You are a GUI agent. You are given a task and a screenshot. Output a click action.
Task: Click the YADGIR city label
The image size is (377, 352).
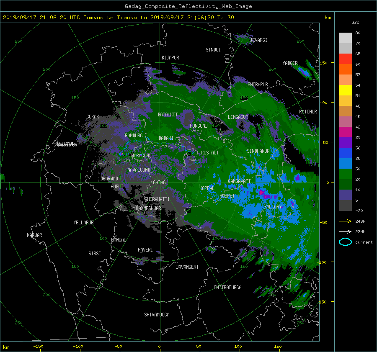pos(290,63)
